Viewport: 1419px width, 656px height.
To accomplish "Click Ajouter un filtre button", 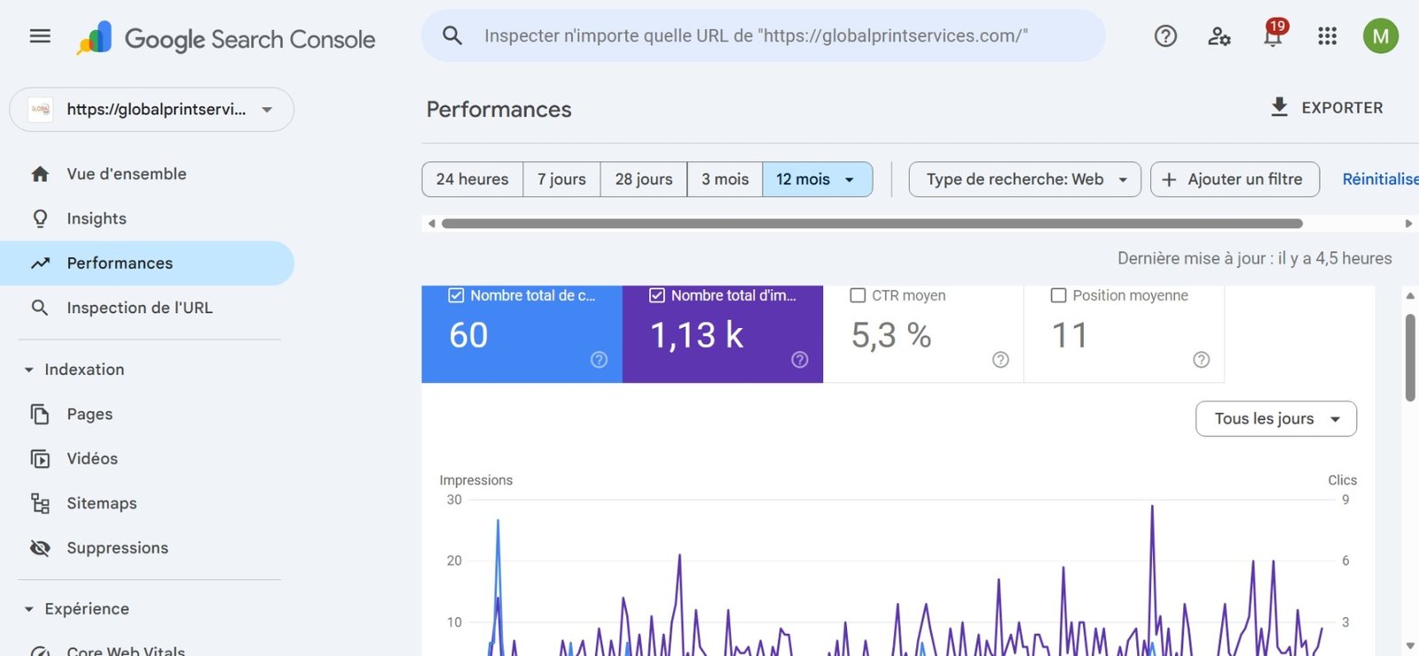I will click(x=1234, y=179).
